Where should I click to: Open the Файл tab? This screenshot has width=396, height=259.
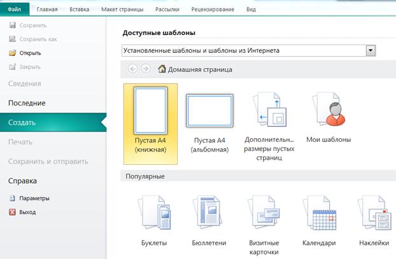tap(15, 10)
